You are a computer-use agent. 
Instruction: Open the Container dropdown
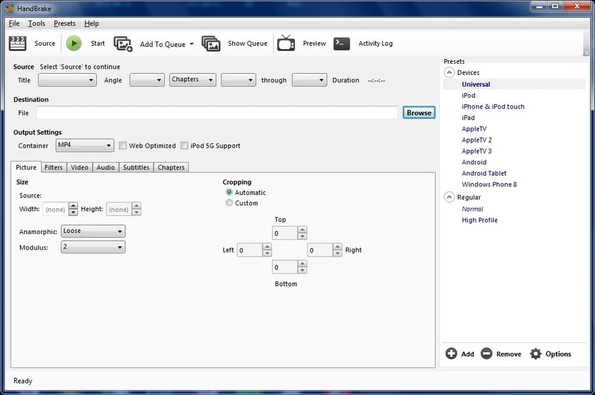coord(84,145)
